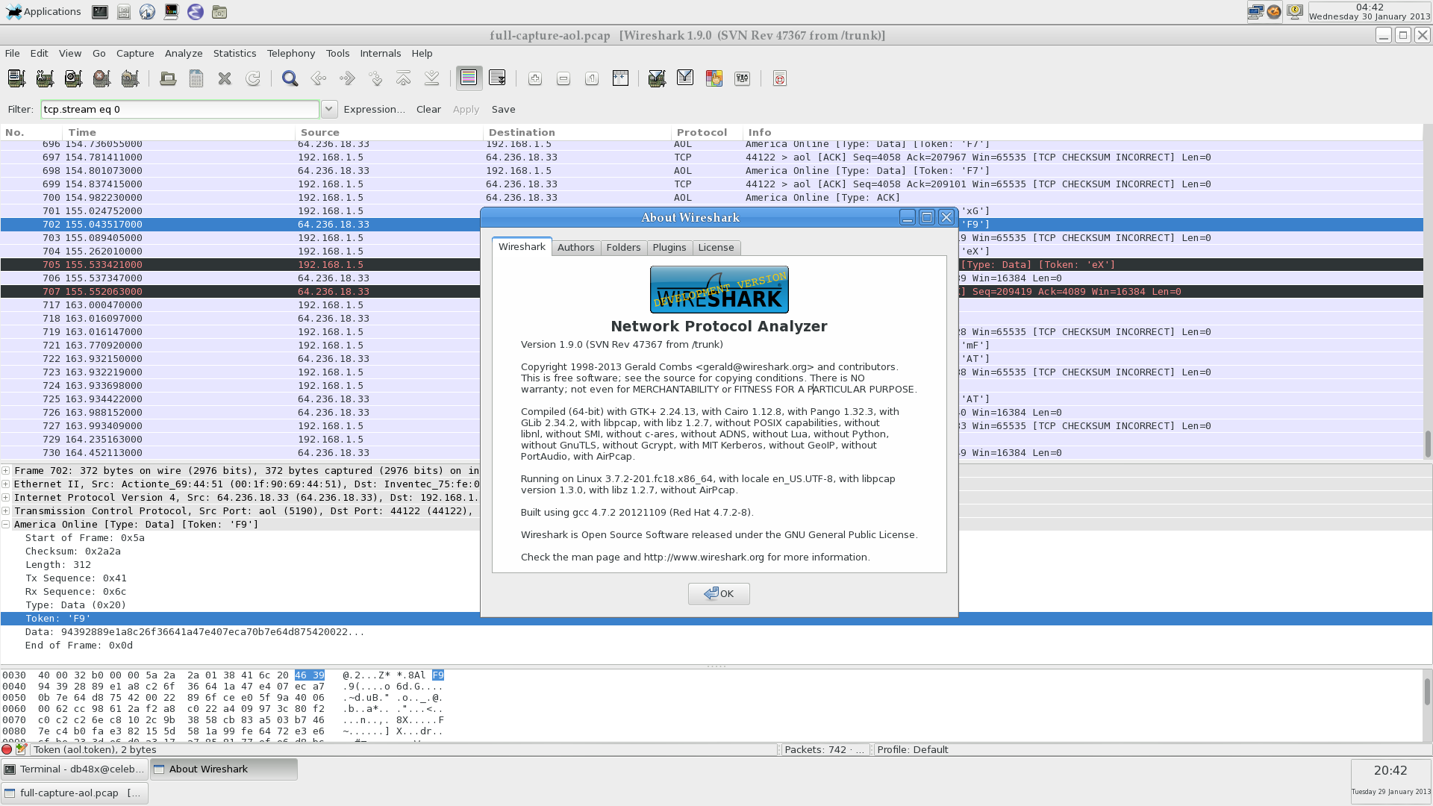Switch to the Plugins tab
This screenshot has width=1433, height=806.
(669, 248)
